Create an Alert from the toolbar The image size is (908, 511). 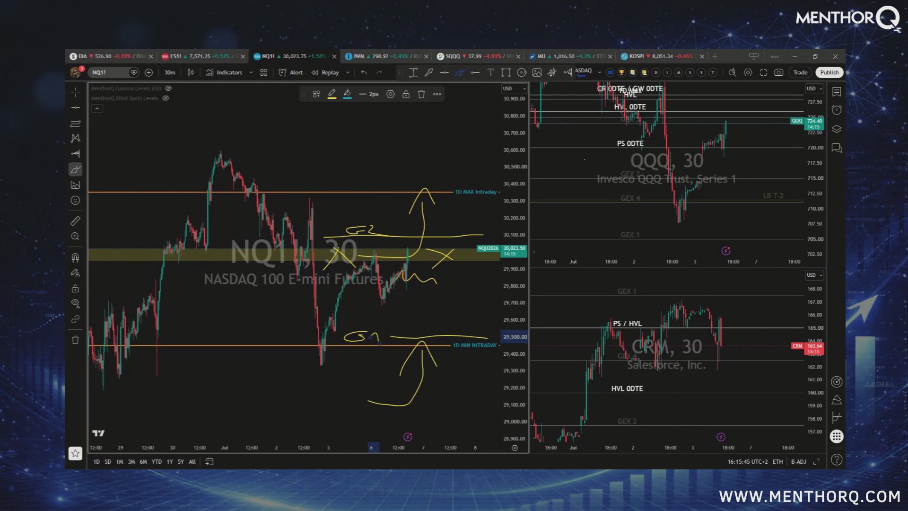(291, 72)
